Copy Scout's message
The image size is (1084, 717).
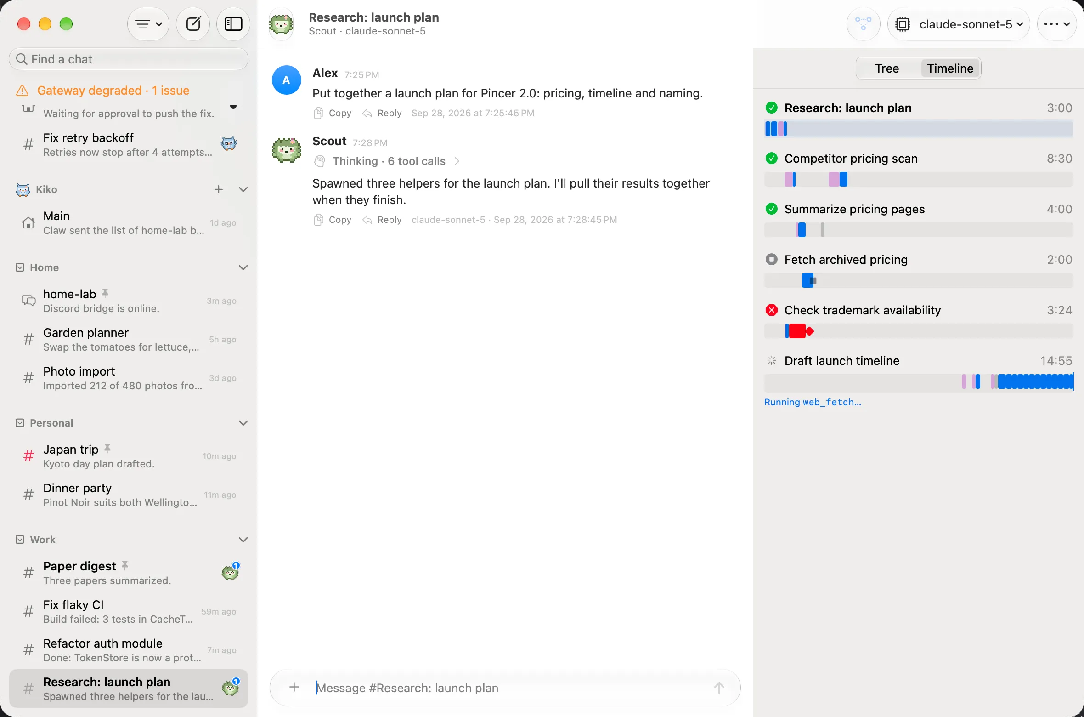[333, 220]
